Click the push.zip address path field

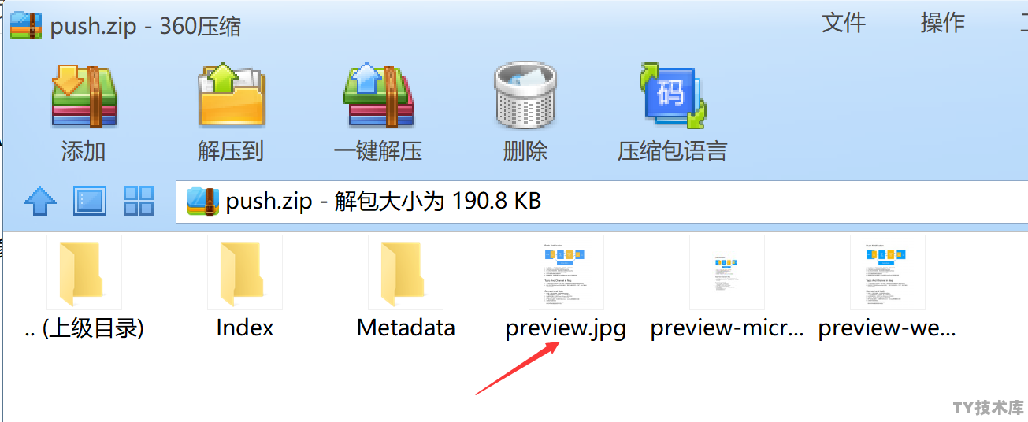click(602, 202)
